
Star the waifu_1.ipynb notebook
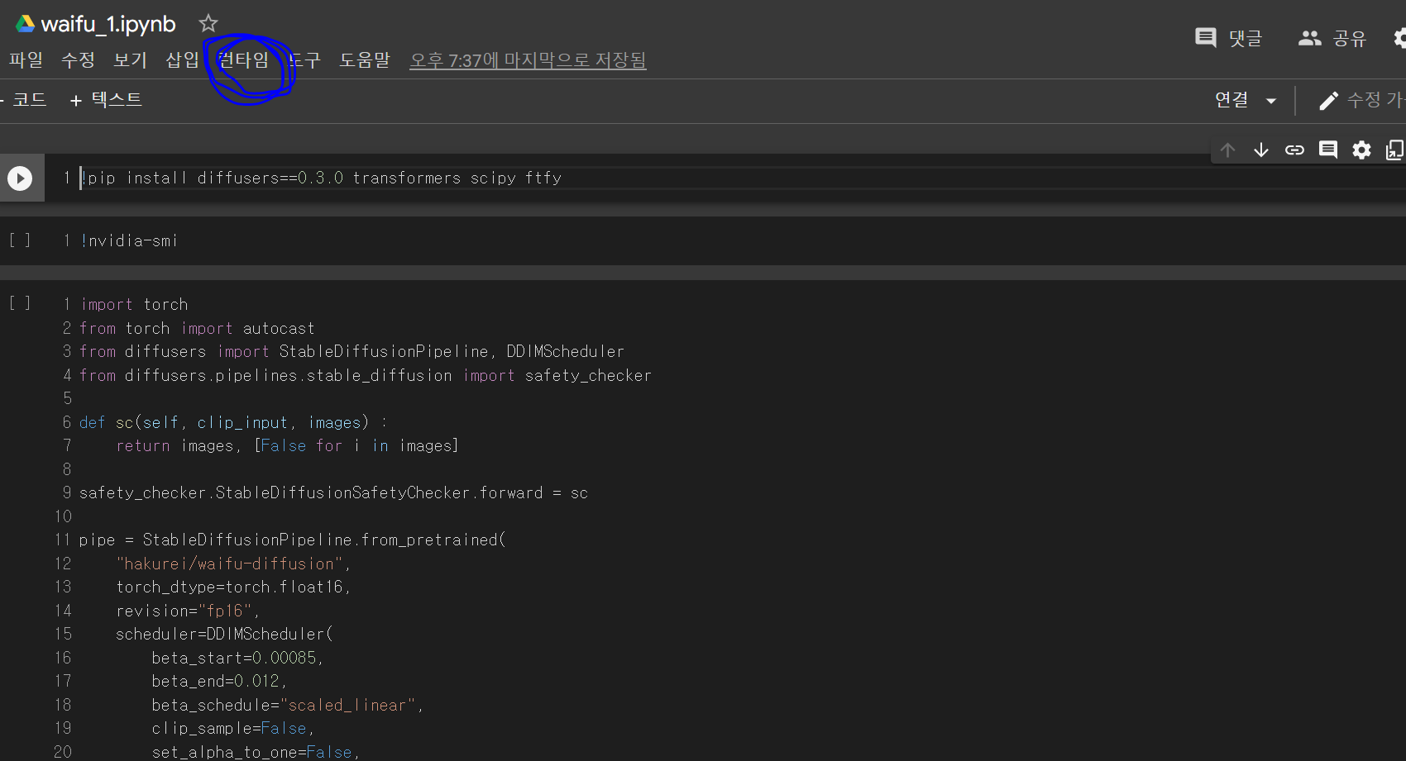pos(208,23)
